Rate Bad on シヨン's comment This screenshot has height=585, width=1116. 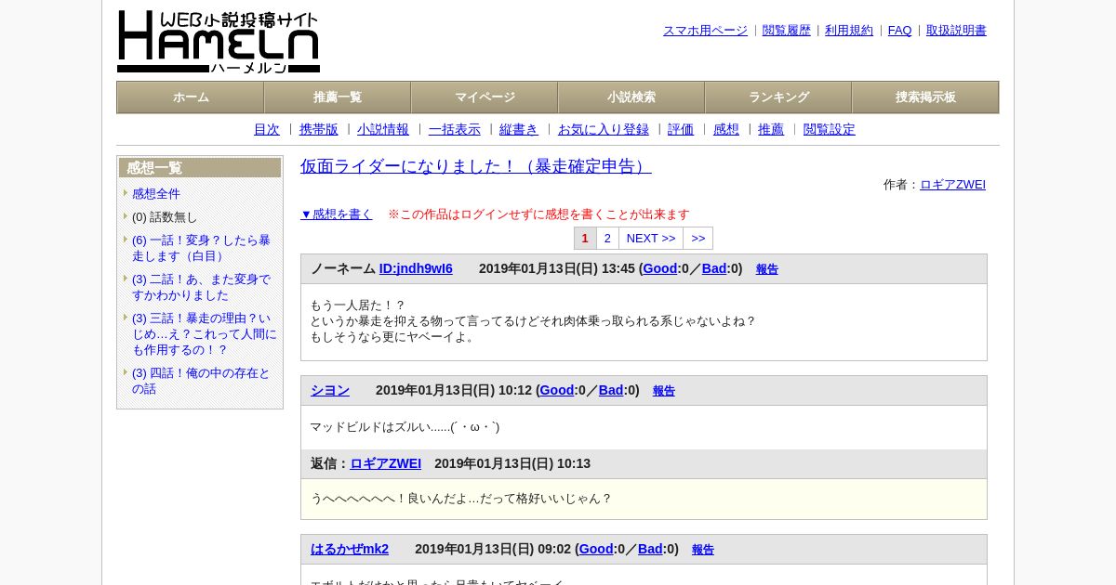coord(611,391)
